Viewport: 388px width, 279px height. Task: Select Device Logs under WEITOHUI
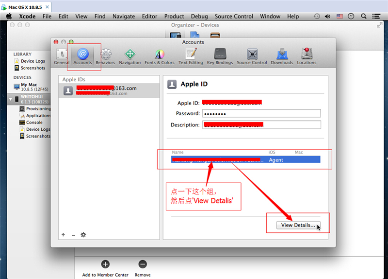click(x=35, y=129)
